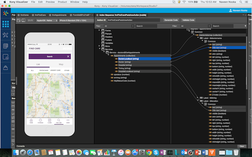
Task: Tap the Map tab in phone preview
Action: click(61, 64)
